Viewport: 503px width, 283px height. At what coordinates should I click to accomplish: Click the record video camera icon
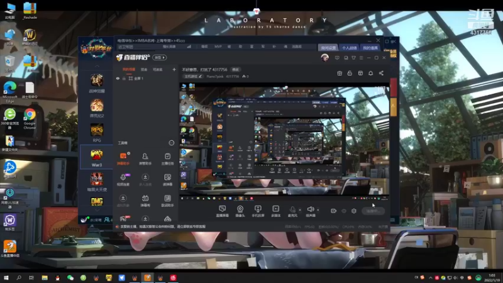pyautogui.click(x=333, y=211)
